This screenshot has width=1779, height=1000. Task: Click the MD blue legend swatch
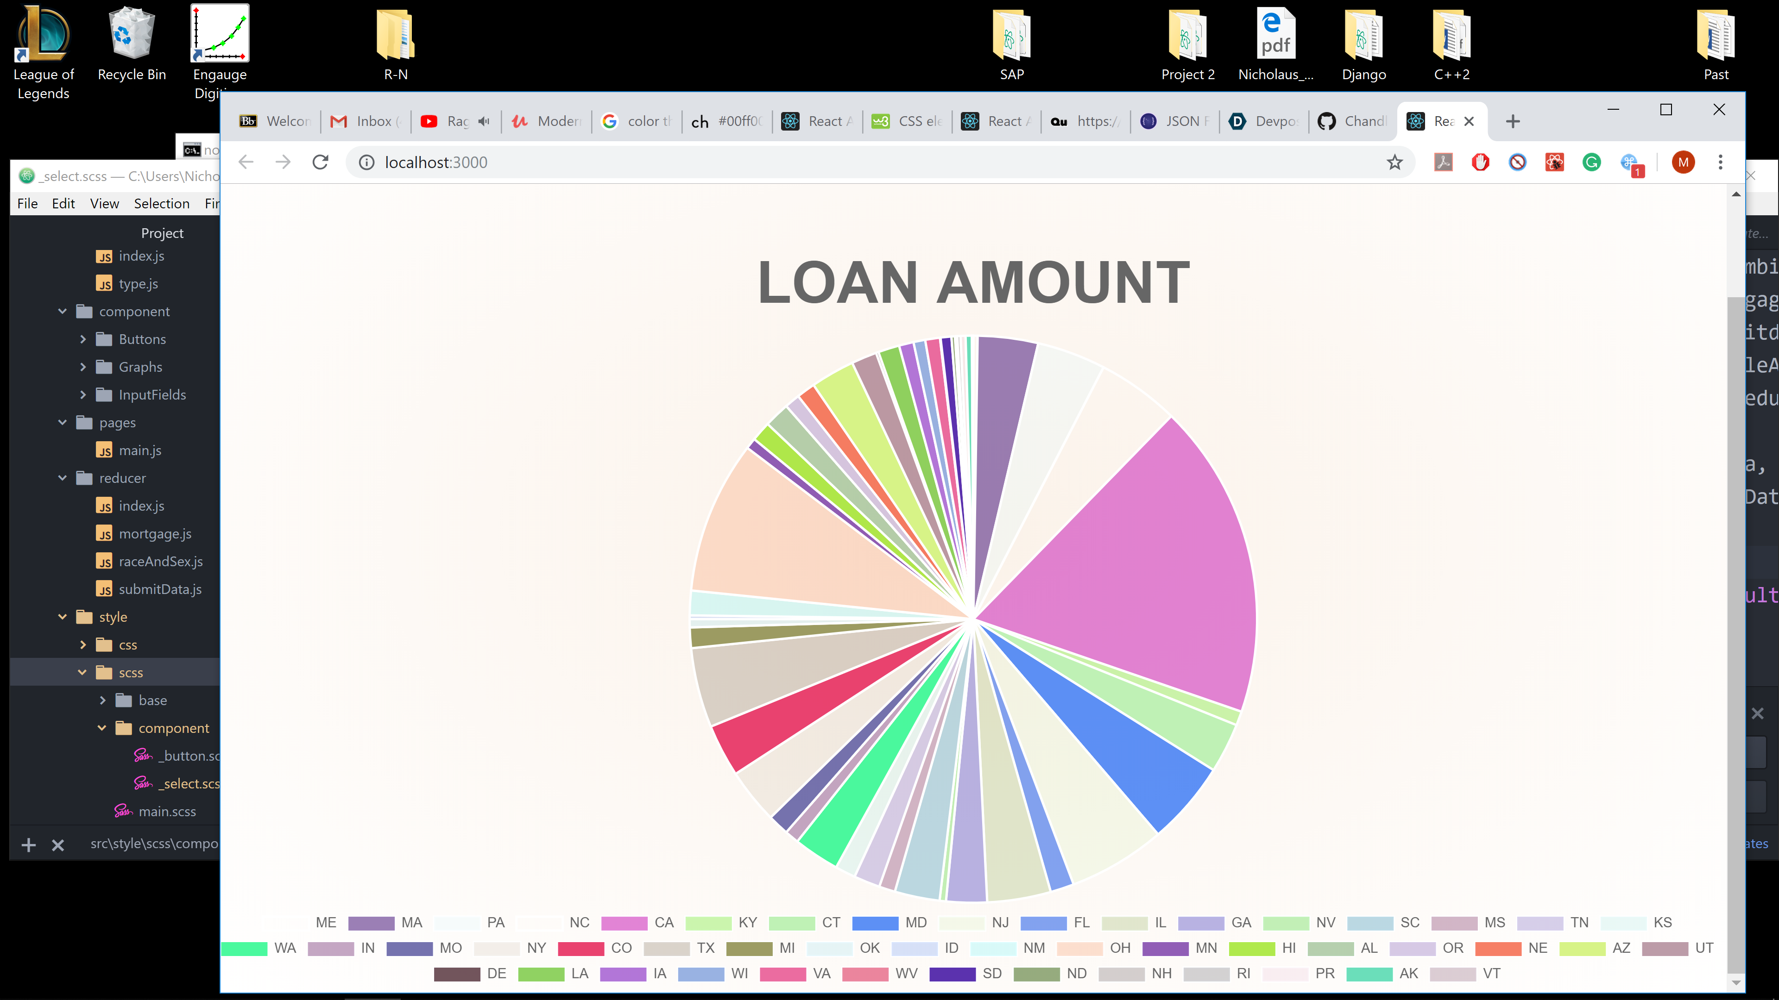pyautogui.click(x=875, y=923)
